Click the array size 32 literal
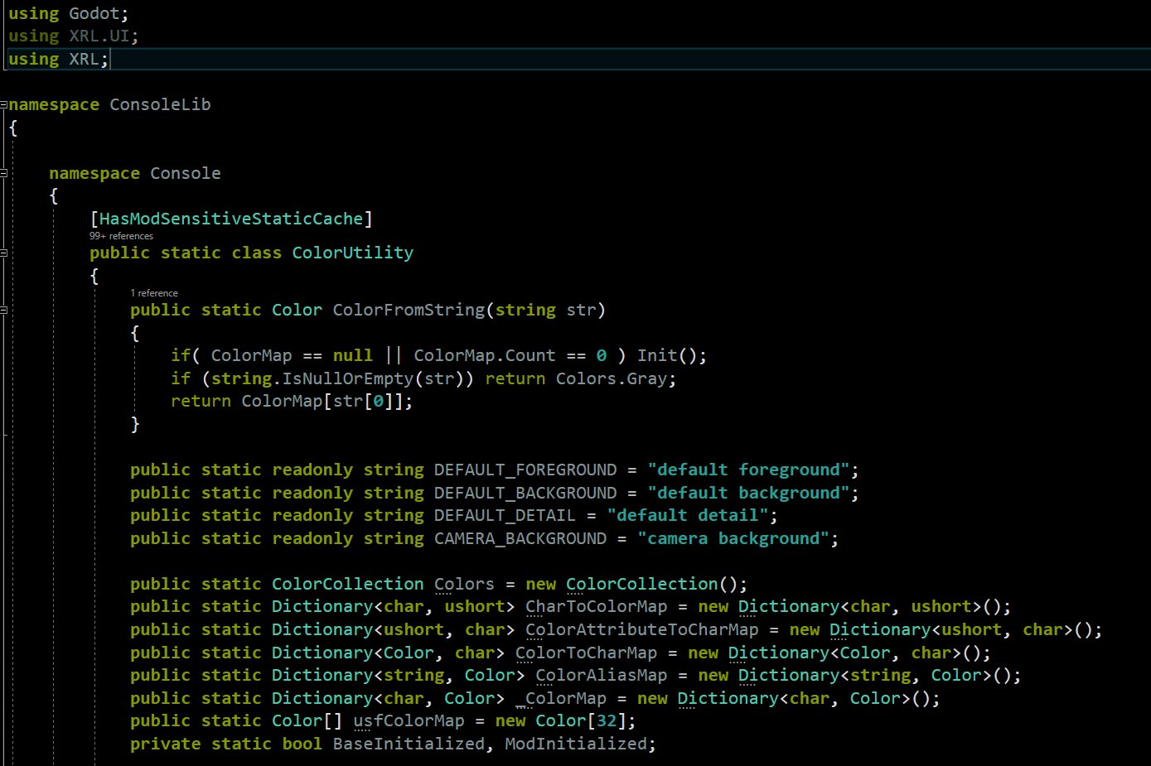This screenshot has width=1151, height=766. 607,720
